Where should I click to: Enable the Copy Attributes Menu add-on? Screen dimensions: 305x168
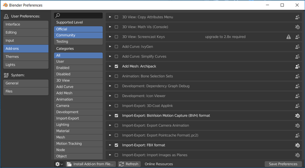click(116, 17)
